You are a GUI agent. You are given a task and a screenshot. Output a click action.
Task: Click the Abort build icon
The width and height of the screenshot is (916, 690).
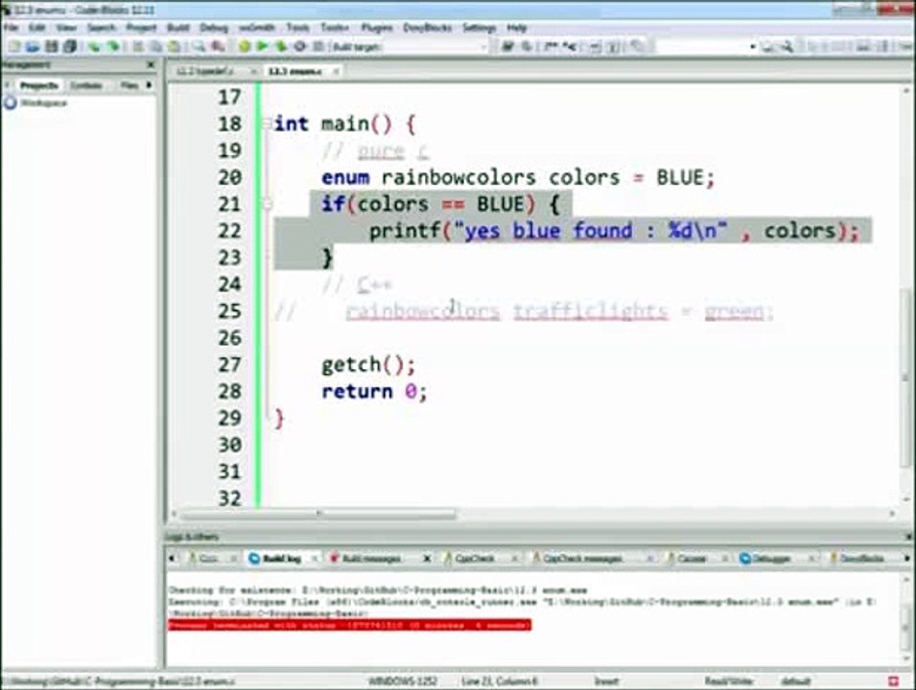tap(318, 46)
